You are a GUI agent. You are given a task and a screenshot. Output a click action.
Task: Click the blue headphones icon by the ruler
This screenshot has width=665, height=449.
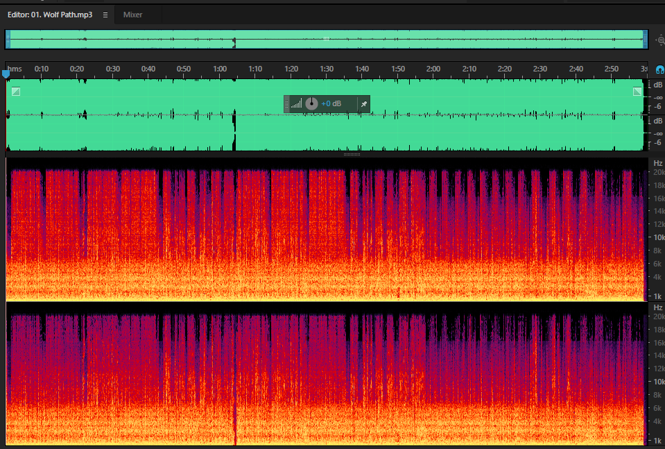coord(660,69)
